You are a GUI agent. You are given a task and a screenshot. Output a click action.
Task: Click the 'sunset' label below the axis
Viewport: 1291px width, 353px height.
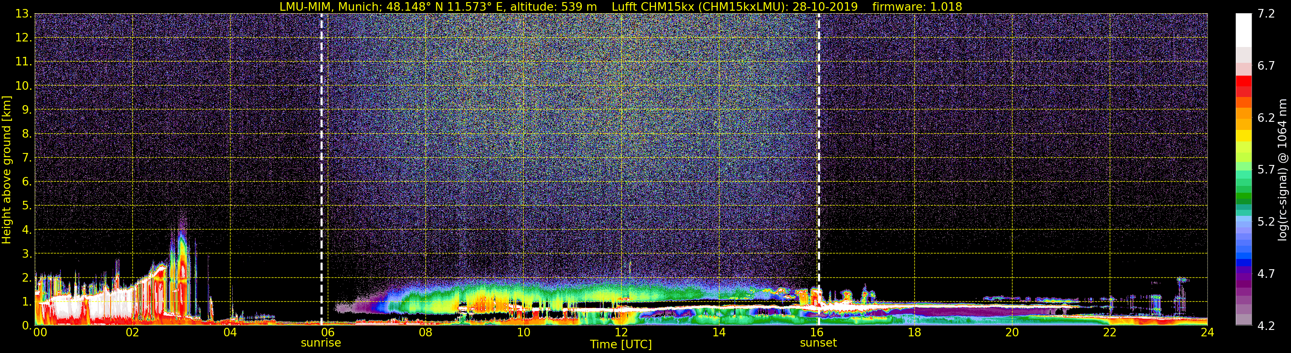(x=818, y=343)
